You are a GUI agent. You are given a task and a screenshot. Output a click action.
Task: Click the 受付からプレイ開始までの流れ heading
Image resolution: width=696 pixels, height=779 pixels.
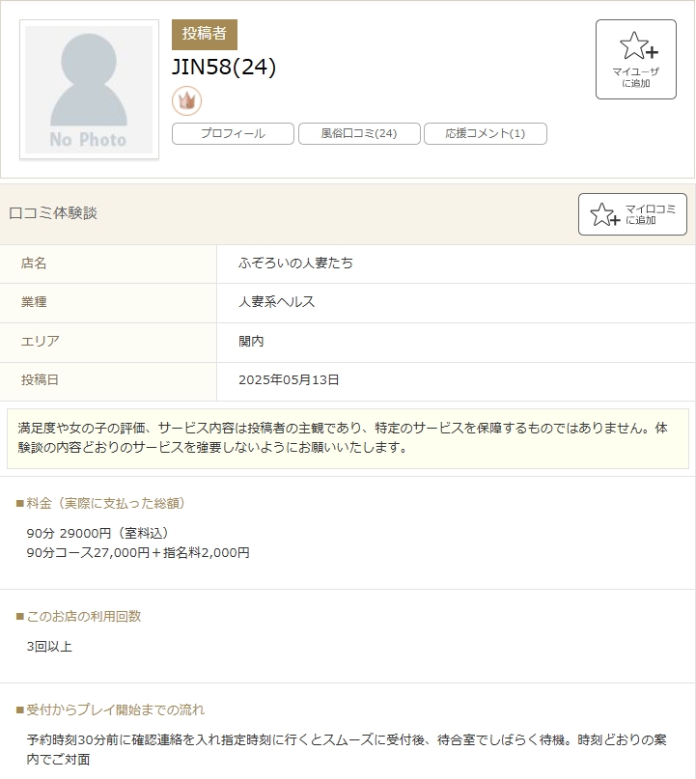coord(115,709)
